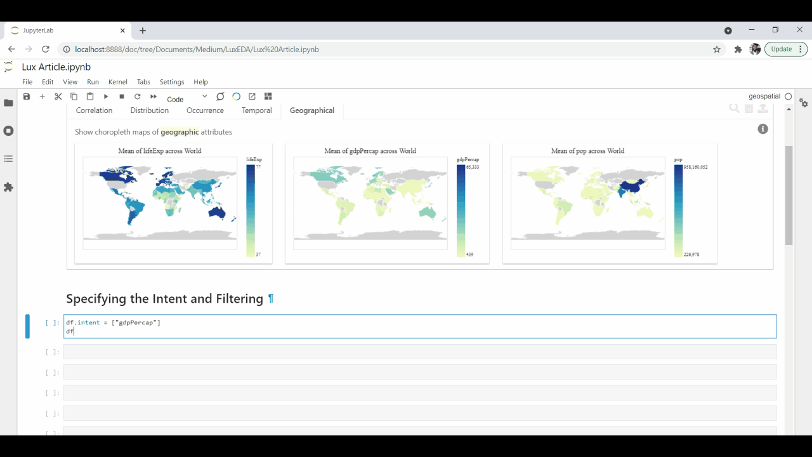This screenshot has width=812, height=457.
Task: Click the open-in-new-window toolbar icon
Action: (252, 96)
